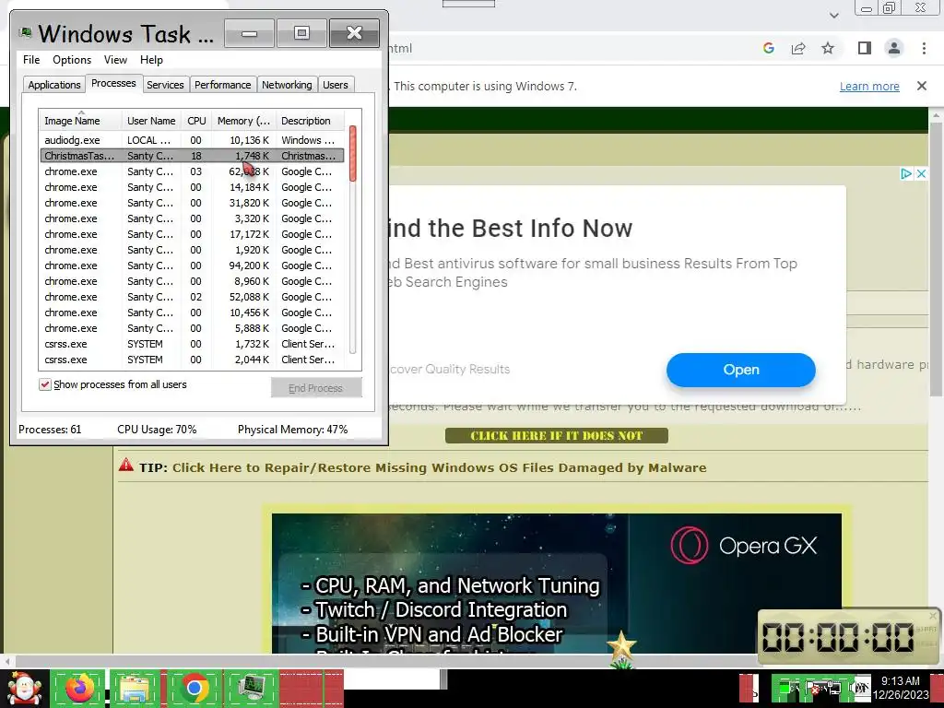
Task: Launch Firefox from the taskbar
Action: click(79, 688)
